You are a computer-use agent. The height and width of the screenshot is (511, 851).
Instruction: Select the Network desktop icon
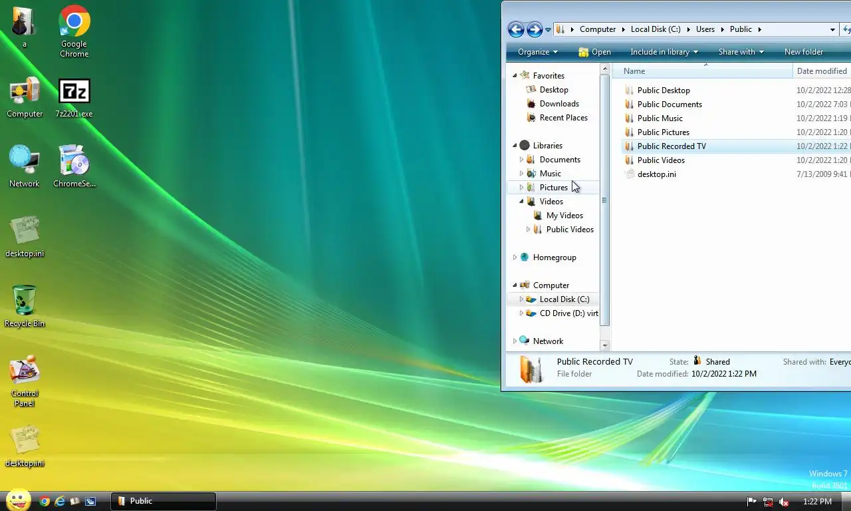(25, 167)
